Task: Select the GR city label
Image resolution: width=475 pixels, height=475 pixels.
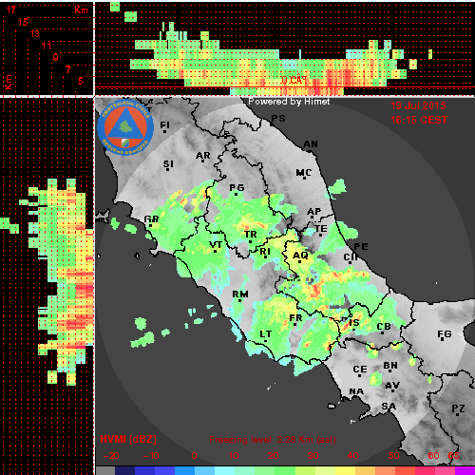Action: 151,219
